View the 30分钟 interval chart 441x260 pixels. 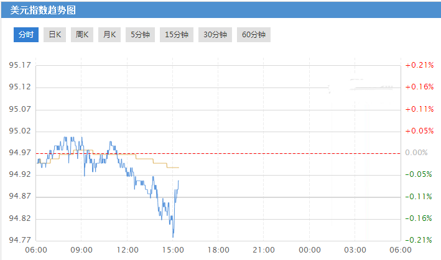coord(215,35)
